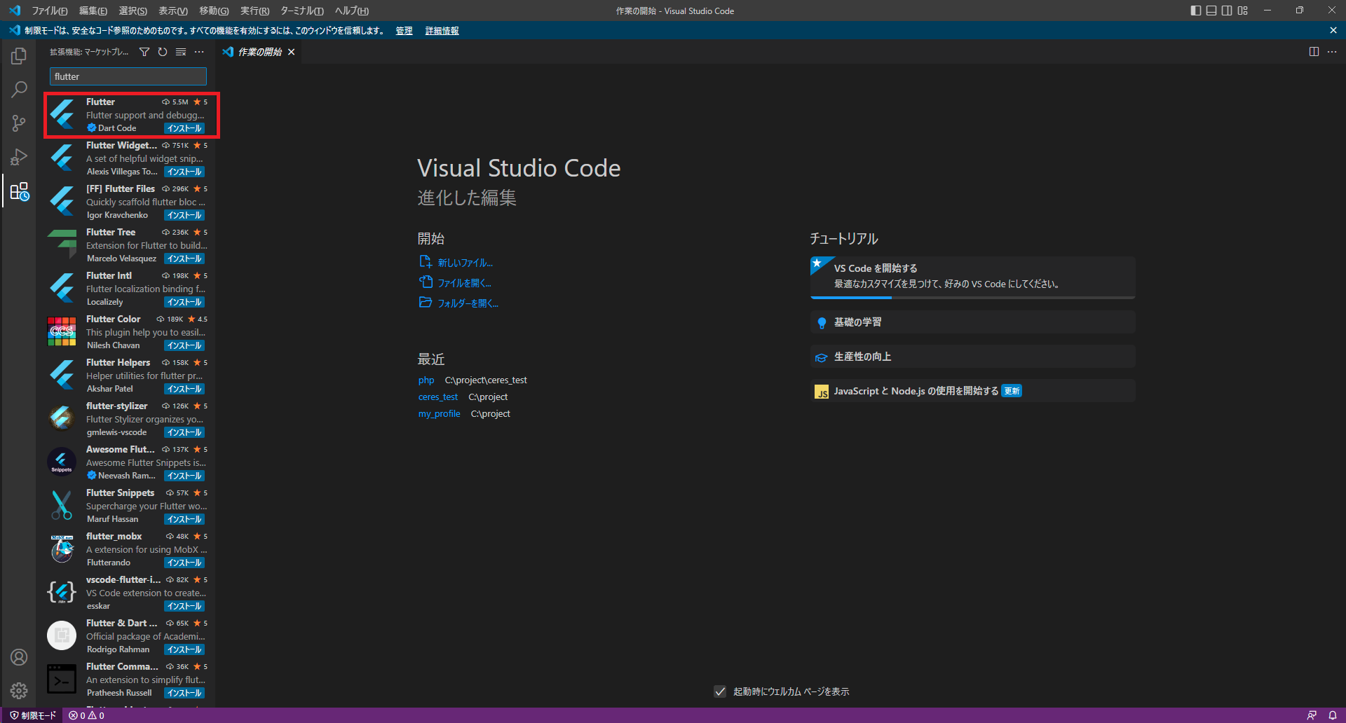
Task: Install the Flutter Widget snippets extension
Action: point(184,172)
